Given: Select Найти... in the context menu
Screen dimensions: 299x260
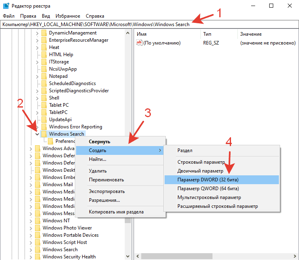Looking at the screenshot, I should click(x=120, y=159).
